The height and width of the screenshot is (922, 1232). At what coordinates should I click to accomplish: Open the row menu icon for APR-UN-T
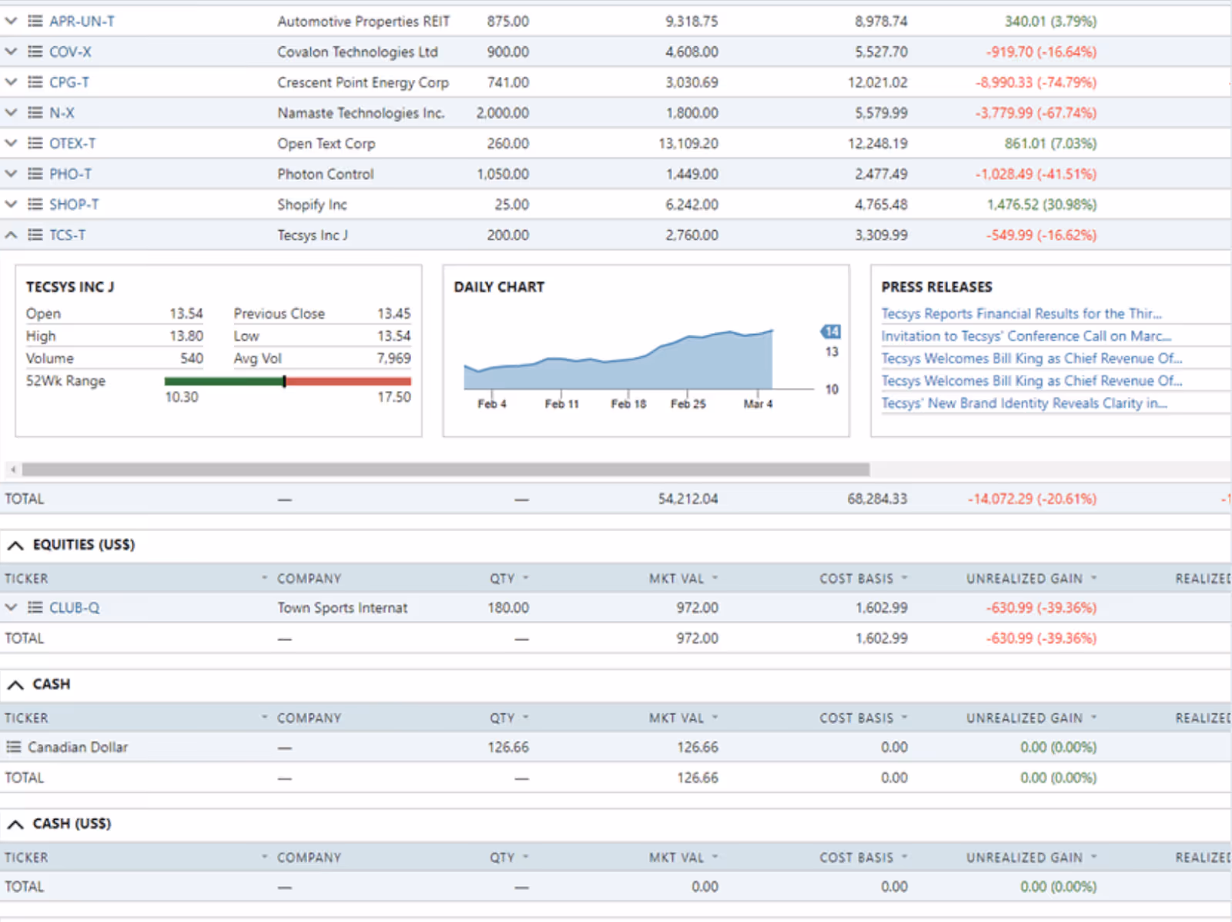[35, 21]
